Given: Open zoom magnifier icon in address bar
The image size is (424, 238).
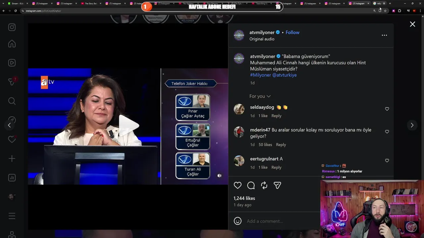Looking at the screenshot, I should 375,11.
